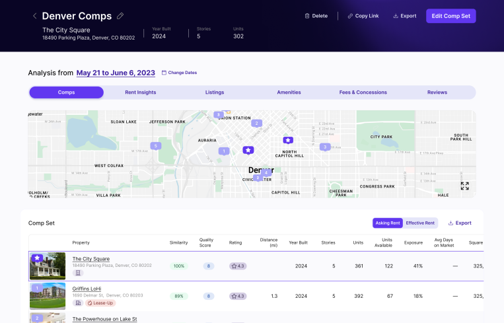
Task: Click Delete in the header
Action: [316, 16]
